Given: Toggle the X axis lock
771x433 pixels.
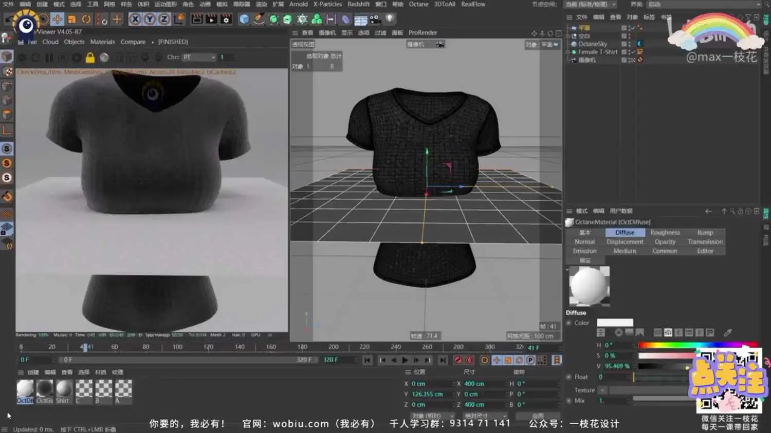Looking at the screenshot, I should point(135,19).
